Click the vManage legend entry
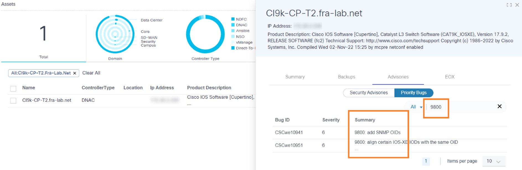 pyautogui.click(x=244, y=42)
